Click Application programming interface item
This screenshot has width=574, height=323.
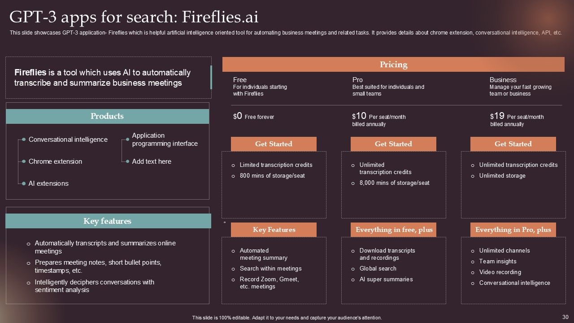pos(165,140)
